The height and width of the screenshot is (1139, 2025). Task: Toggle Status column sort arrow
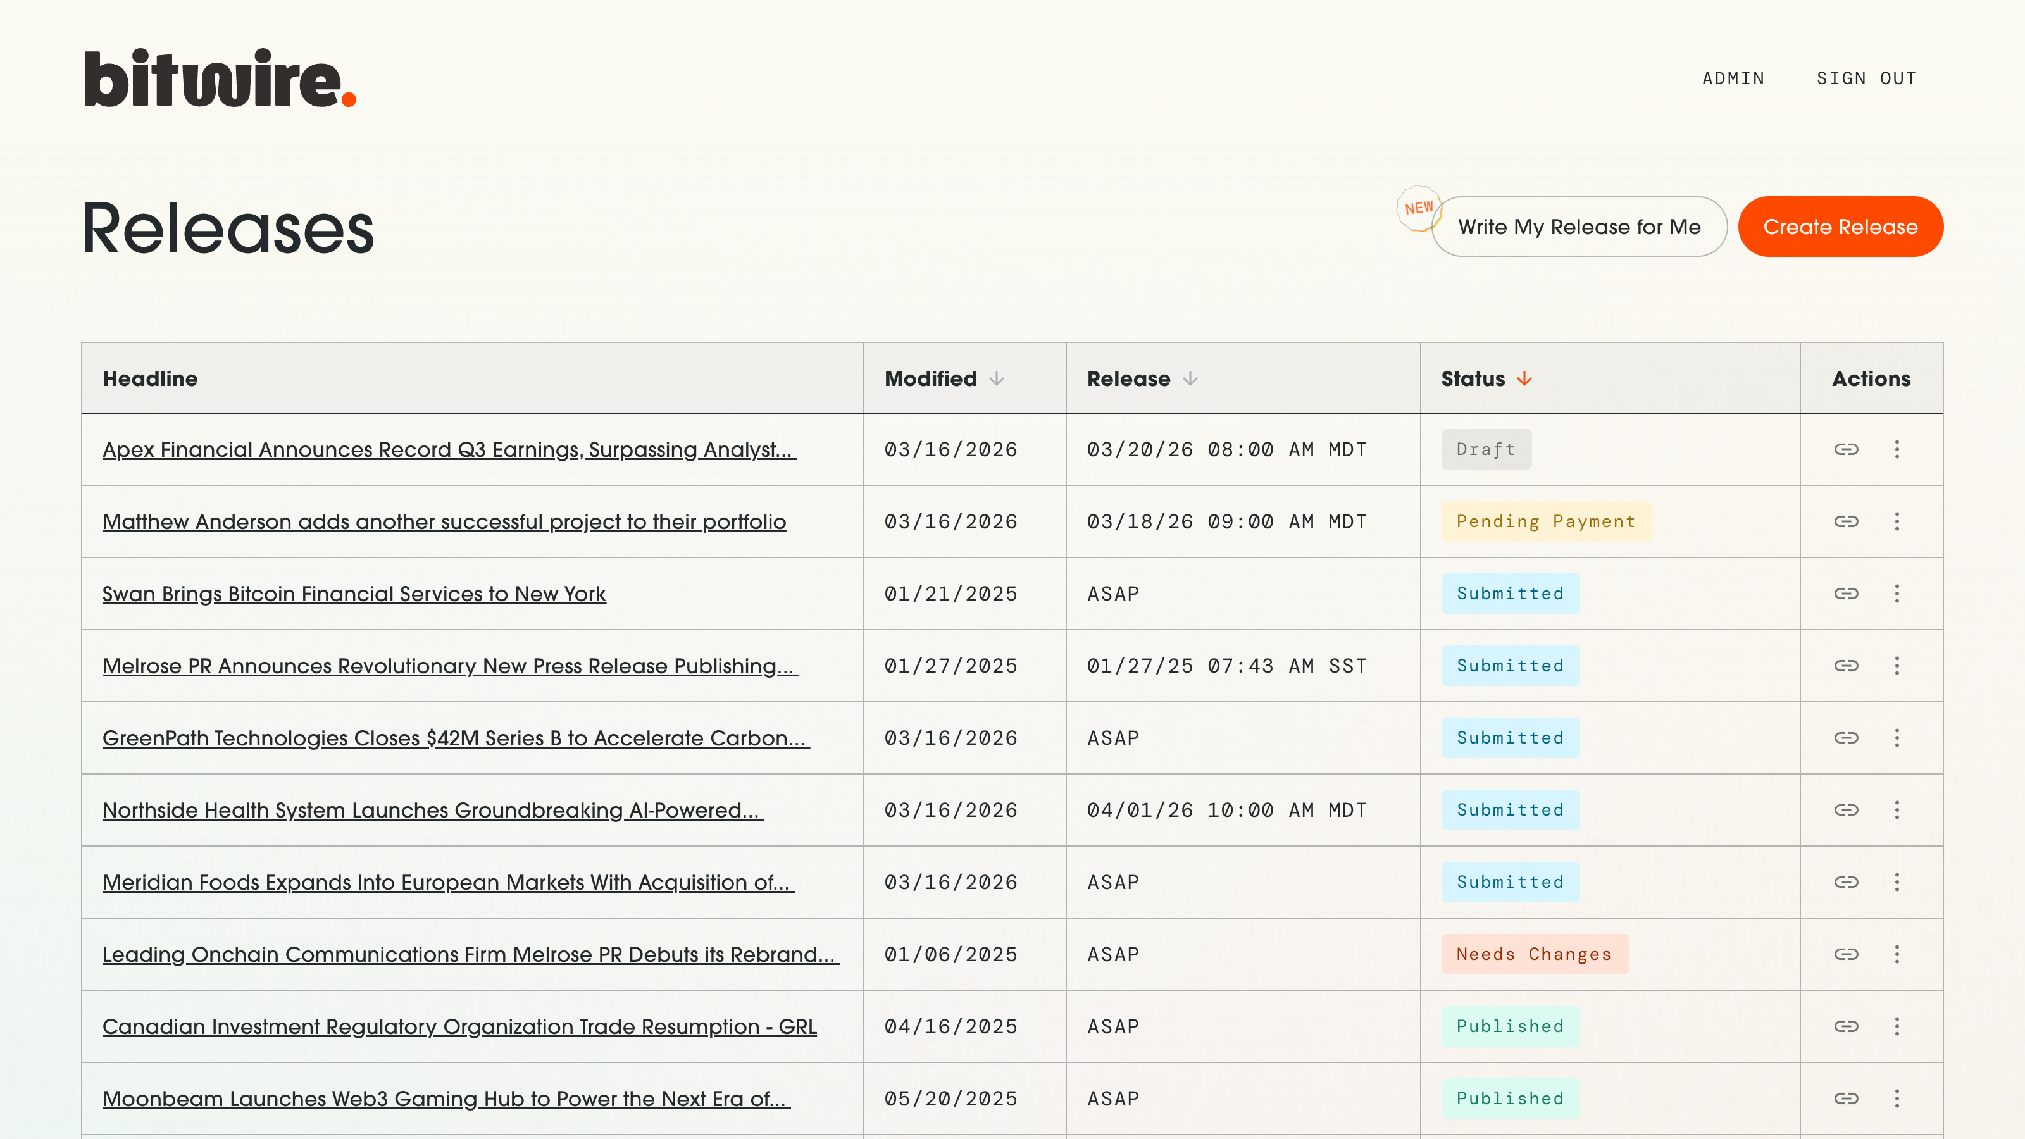tap(1524, 379)
